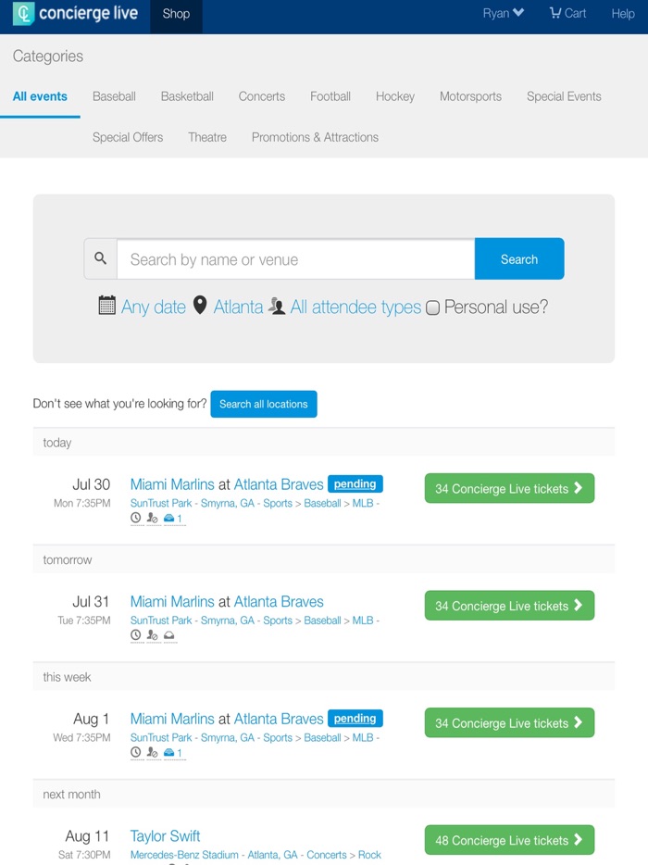Viewport: 648px width, 865px height.
Task: Open the All attendee types selector
Action: tap(356, 306)
